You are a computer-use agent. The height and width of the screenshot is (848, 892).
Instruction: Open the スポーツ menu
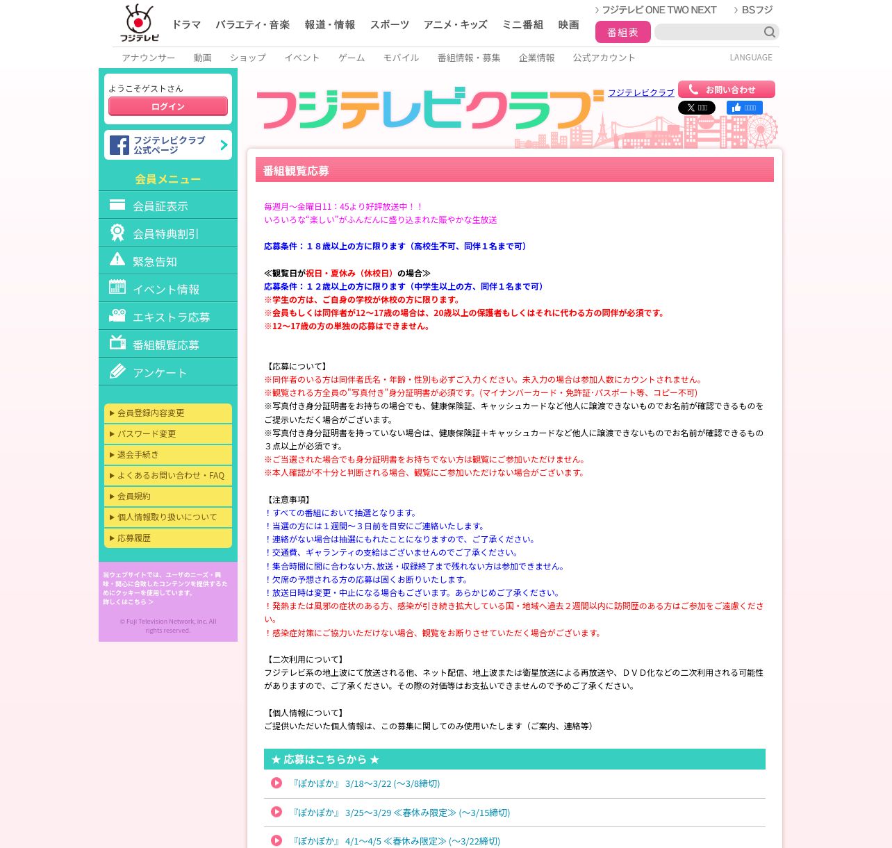(390, 25)
